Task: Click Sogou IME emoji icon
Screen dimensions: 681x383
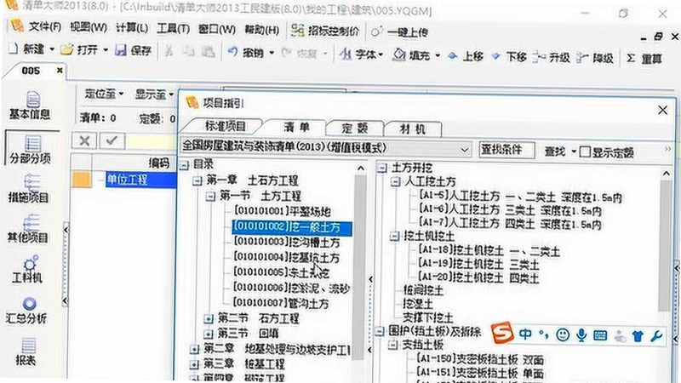Action: pos(563,334)
